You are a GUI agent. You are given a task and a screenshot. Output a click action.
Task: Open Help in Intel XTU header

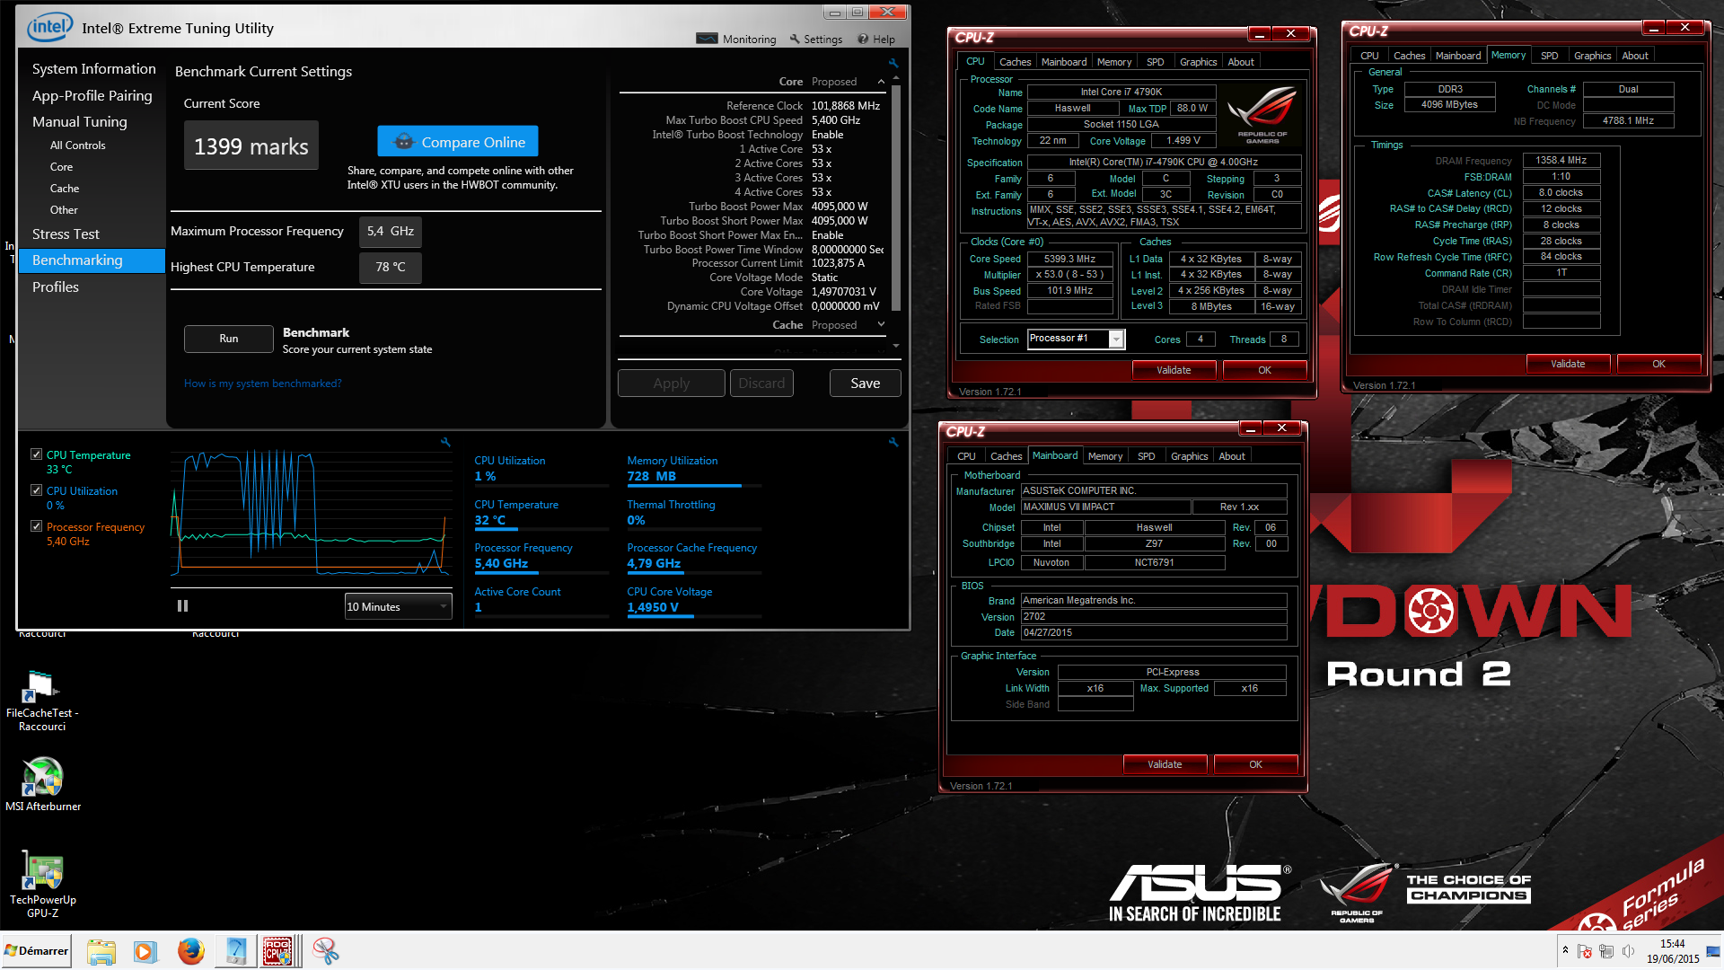pos(876,39)
